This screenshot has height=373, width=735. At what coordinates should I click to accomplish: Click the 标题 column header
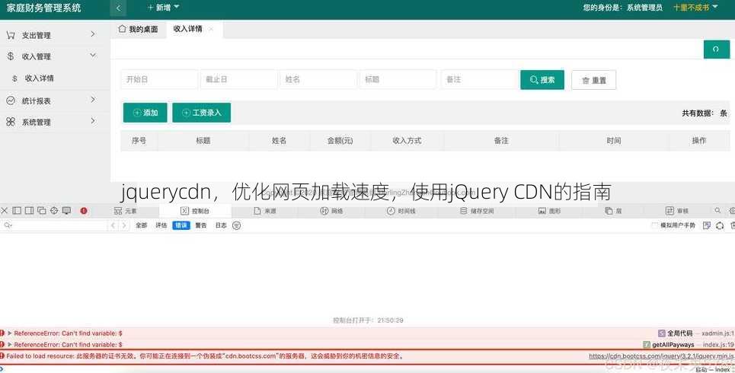pos(203,141)
